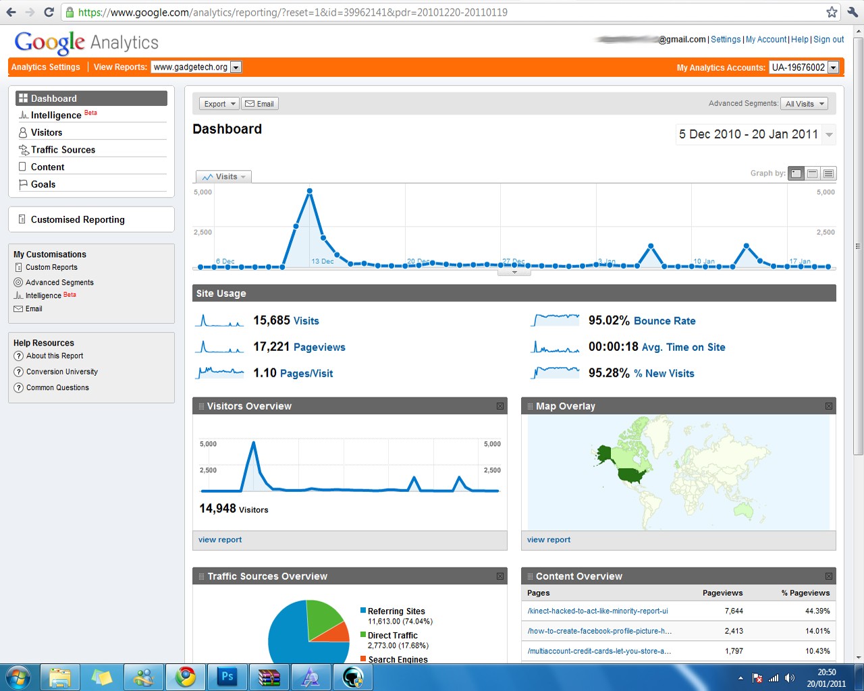The image size is (864, 691).
Task: Close the Traffic Sources Overview widget
Action: coord(500,576)
